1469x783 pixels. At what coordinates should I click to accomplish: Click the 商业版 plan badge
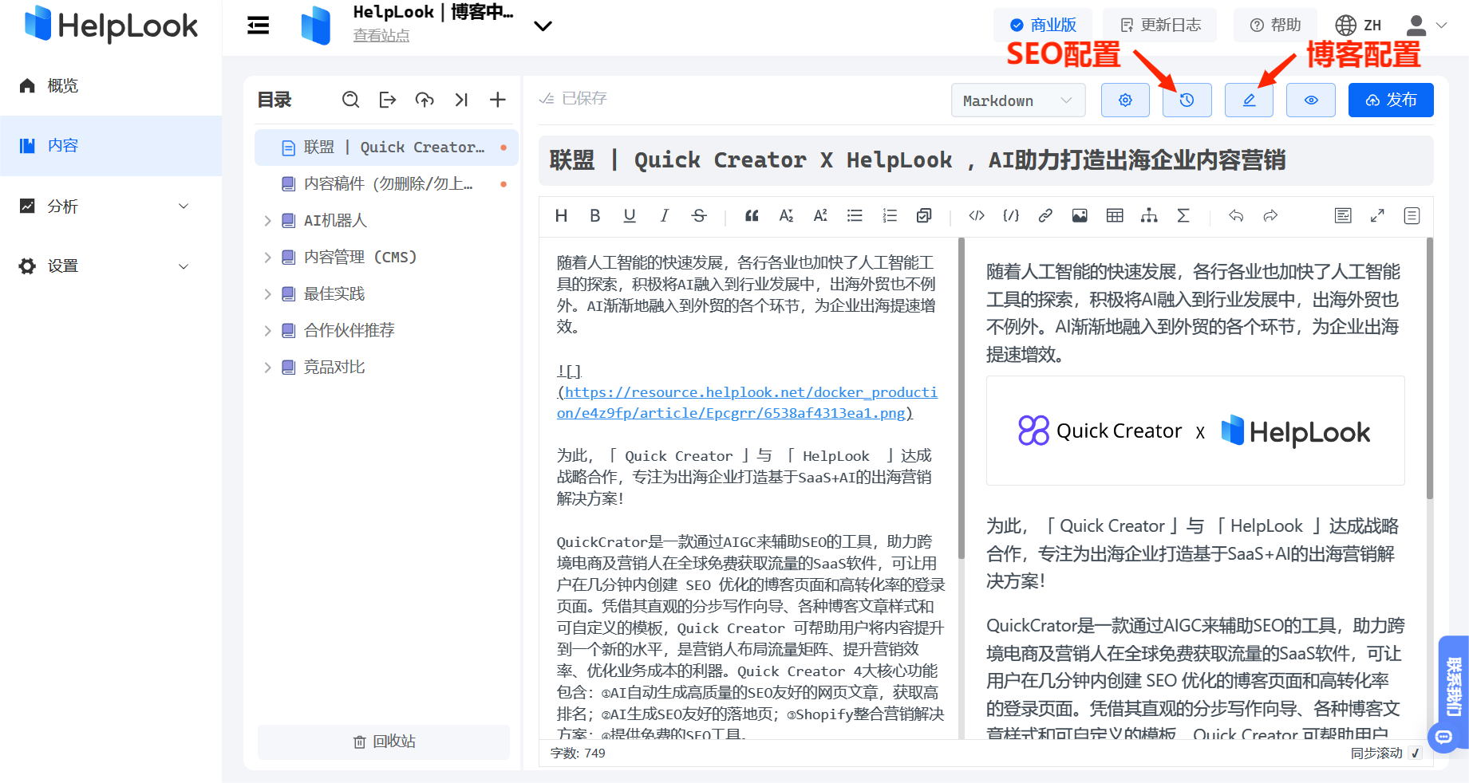[x=1043, y=26]
